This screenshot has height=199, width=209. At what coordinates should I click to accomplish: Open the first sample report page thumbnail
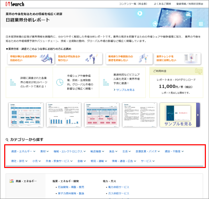click(26, 115)
